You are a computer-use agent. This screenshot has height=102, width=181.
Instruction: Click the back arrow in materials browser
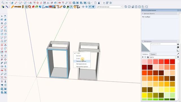pyautogui.click(x=143, y=57)
